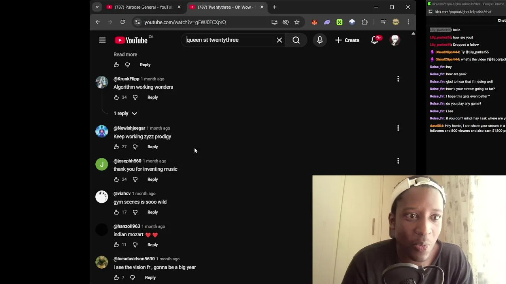
Task: Open the Create button menu
Action: [x=347, y=40]
